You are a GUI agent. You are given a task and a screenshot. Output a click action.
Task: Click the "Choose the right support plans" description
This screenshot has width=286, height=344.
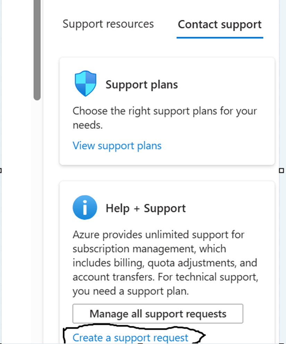165,118
